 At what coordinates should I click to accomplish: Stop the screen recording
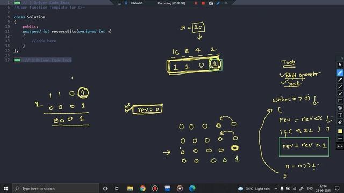coord(203,3)
